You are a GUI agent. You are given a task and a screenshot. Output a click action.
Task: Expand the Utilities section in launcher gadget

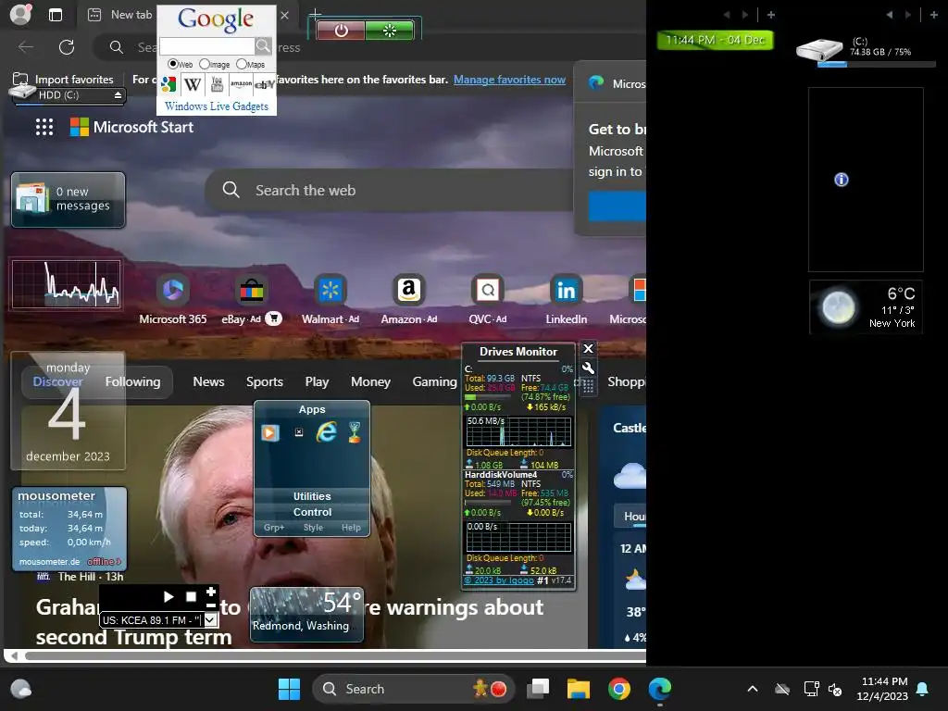pos(312,496)
